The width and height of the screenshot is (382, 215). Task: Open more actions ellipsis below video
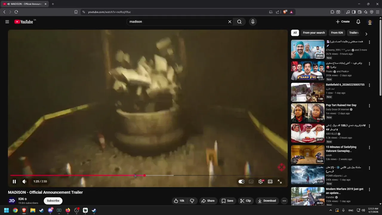tap(284, 201)
